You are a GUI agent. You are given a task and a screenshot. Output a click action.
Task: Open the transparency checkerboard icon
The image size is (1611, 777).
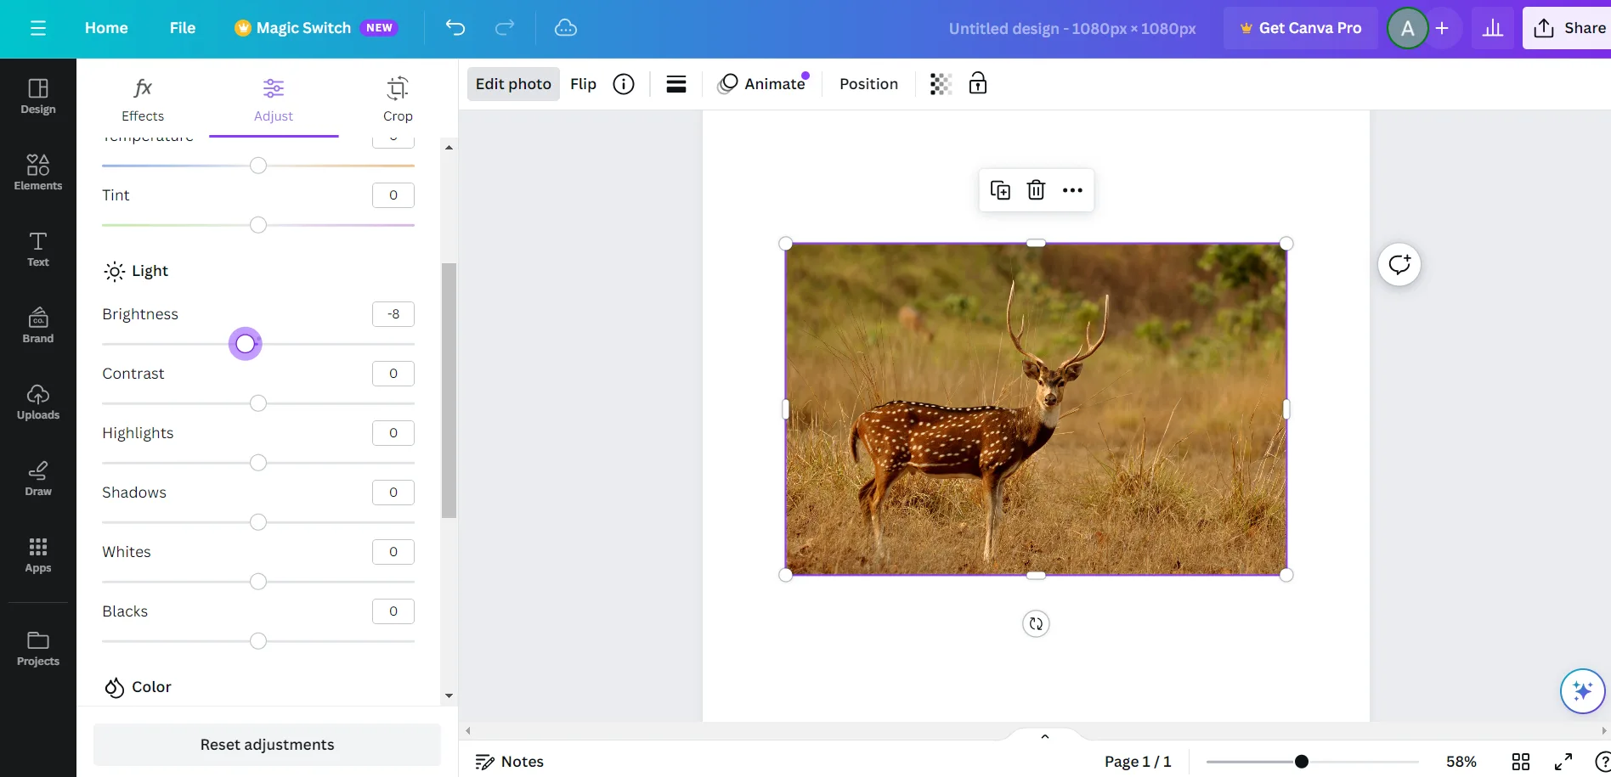[x=941, y=84]
